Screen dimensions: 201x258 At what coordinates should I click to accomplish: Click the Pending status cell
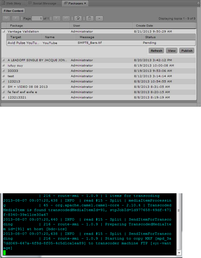pos(149,43)
